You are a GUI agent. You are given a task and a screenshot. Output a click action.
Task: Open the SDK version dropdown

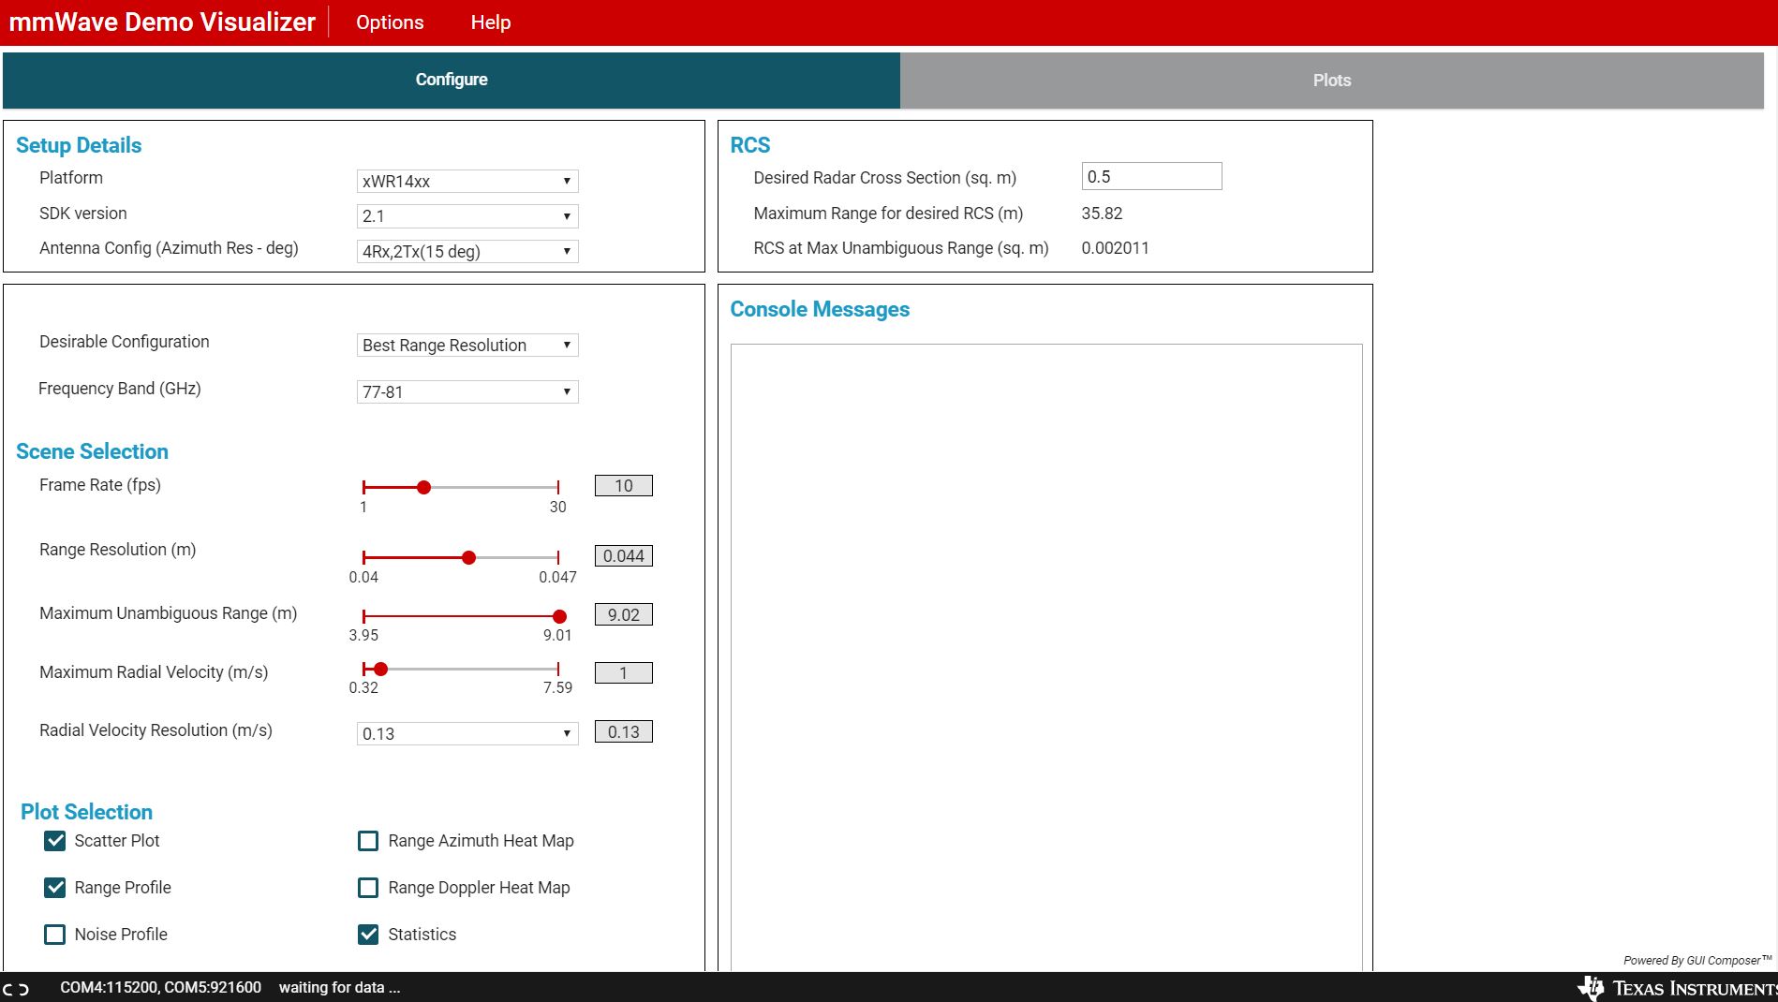[x=467, y=216]
